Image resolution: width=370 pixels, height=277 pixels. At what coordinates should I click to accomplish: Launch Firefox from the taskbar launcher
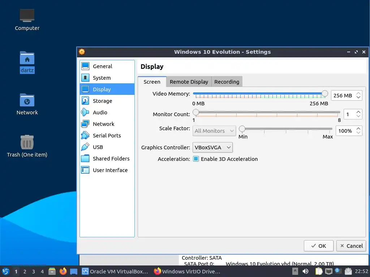click(63, 271)
